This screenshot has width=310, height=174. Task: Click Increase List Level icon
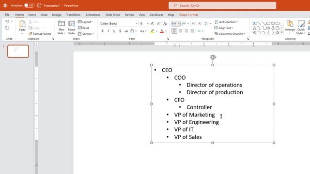click(200, 24)
